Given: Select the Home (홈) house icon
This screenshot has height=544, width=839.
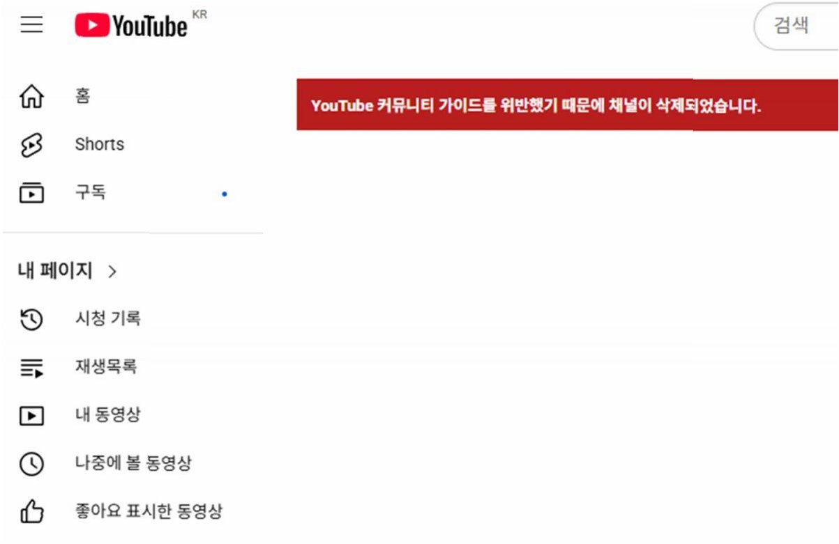Looking at the screenshot, I should 31,96.
